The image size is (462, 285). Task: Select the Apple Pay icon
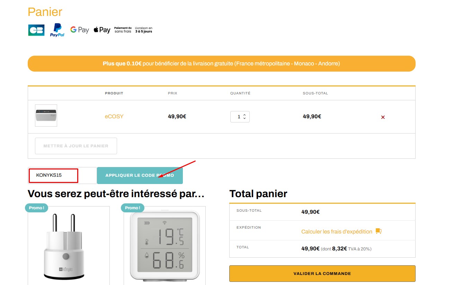click(x=101, y=30)
